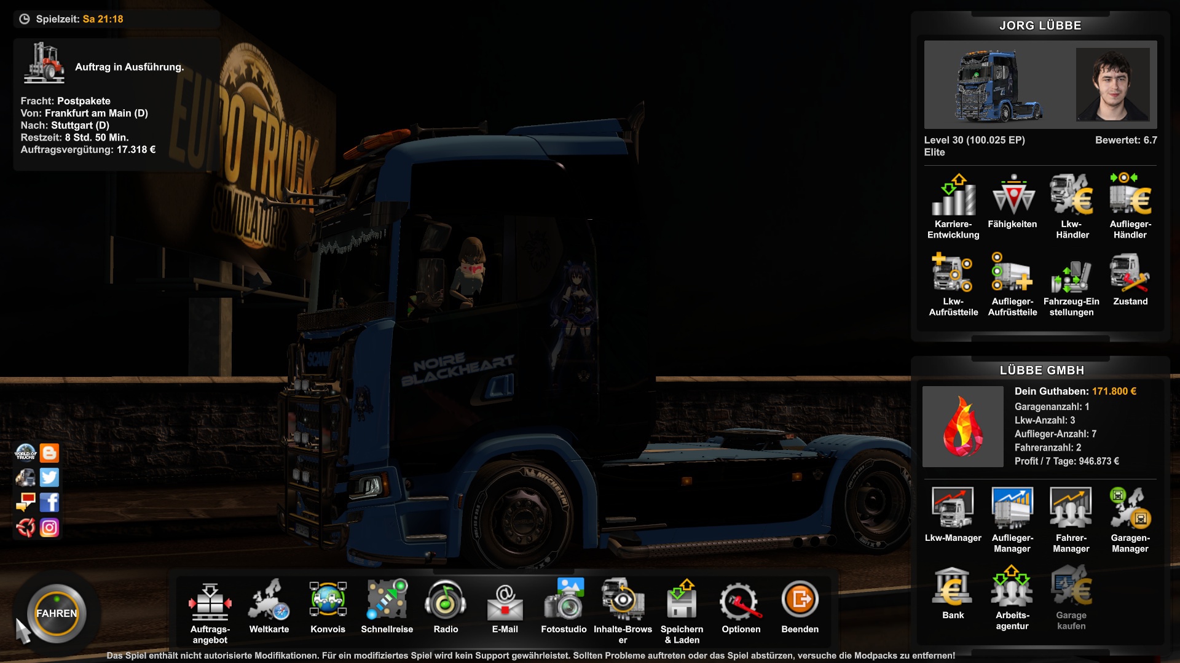
Task: Click the 'Bewertet: 6.7' rating text
Action: click(x=1126, y=140)
